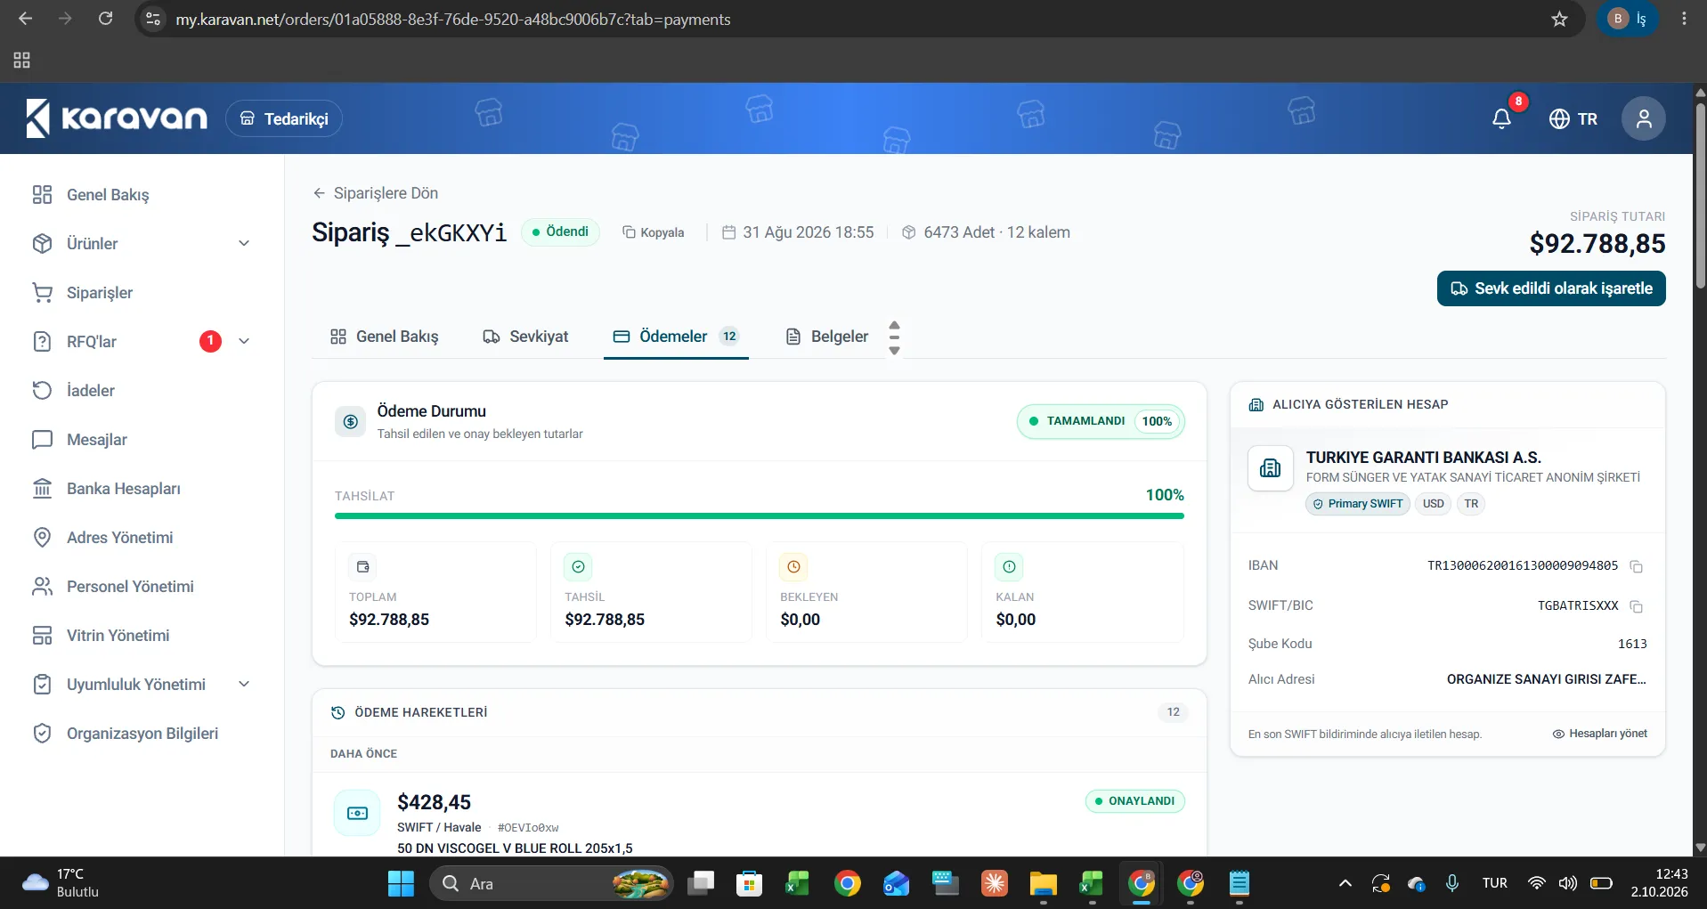Open the TR language selector
Screen dimensions: 1707x909
[1573, 118]
